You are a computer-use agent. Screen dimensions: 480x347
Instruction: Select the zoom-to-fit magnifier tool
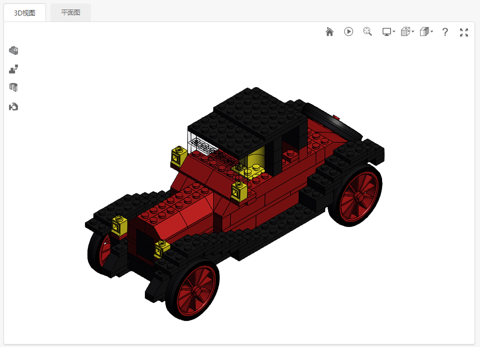[x=367, y=31]
